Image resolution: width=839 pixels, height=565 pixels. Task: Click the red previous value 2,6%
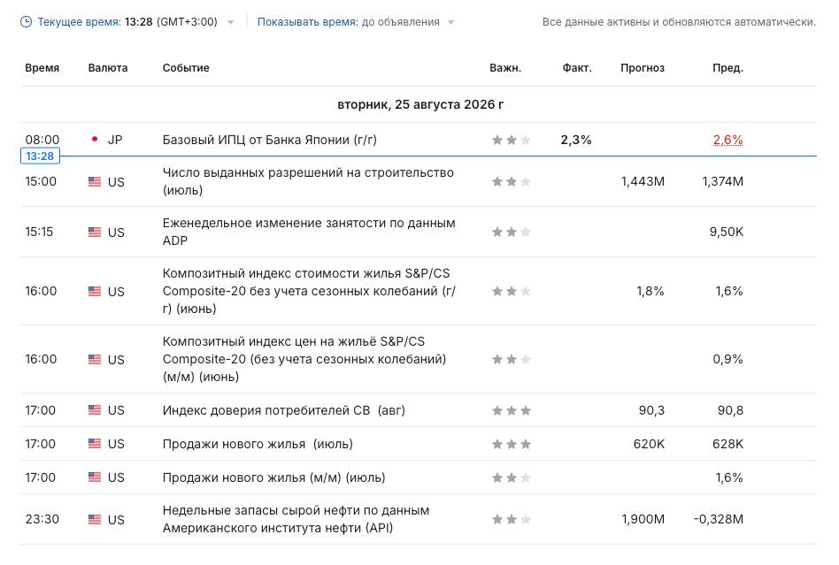point(727,140)
